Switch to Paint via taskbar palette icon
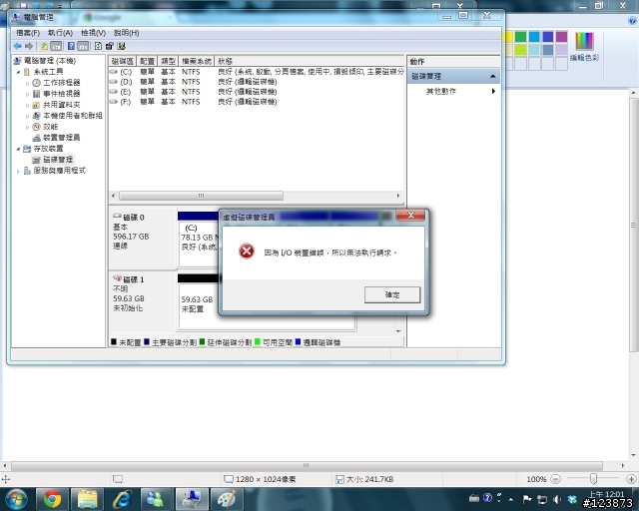This screenshot has width=639, height=511. (x=227, y=500)
